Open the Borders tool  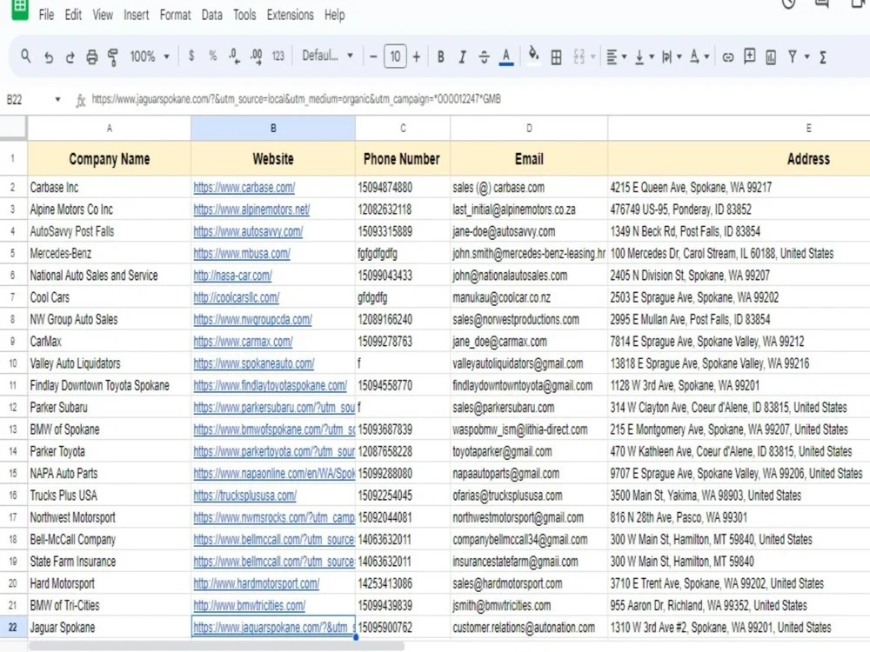[x=555, y=56]
